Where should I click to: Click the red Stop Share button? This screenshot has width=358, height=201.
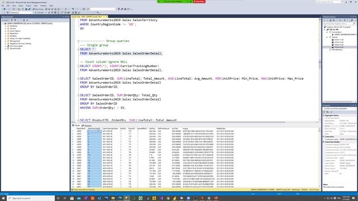click(199, 1)
